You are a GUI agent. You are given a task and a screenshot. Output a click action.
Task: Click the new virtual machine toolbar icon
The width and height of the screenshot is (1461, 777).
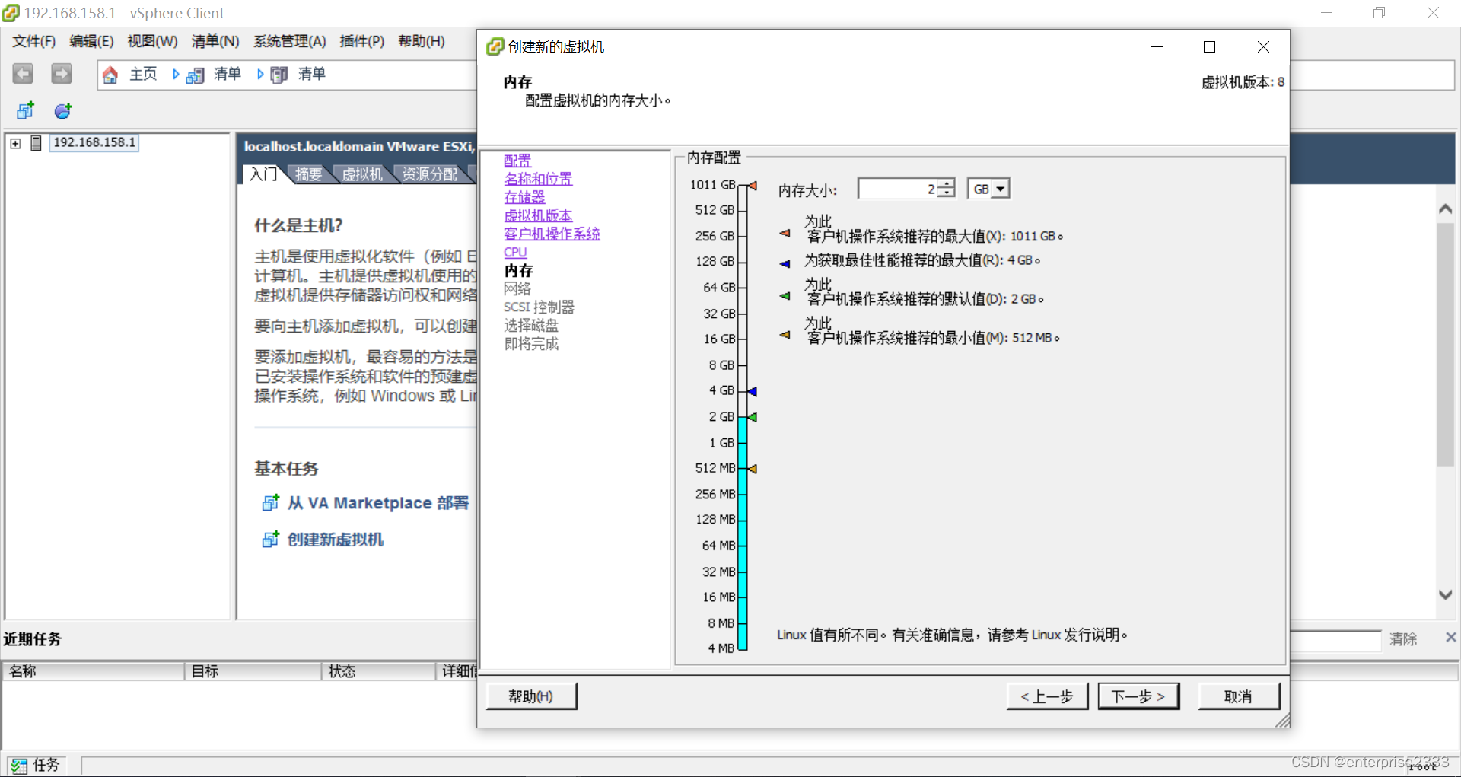[25, 111]
